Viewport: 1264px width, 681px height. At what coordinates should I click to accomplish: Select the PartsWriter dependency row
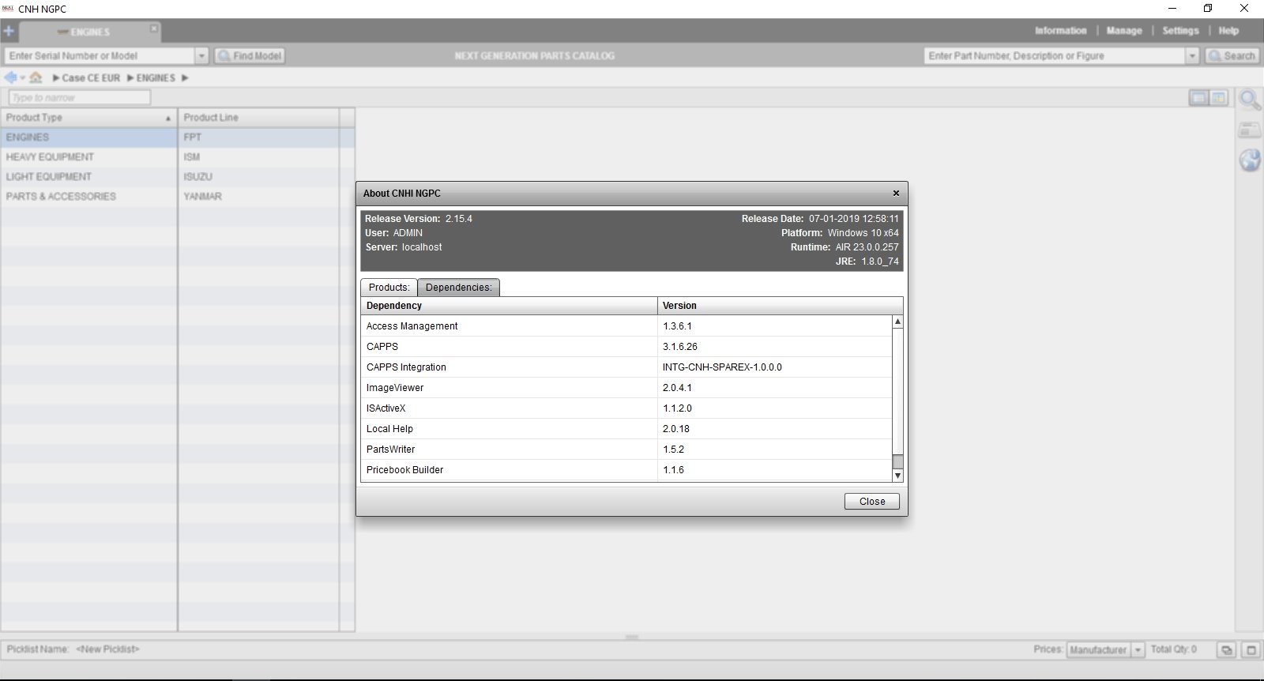coord(626,450)
